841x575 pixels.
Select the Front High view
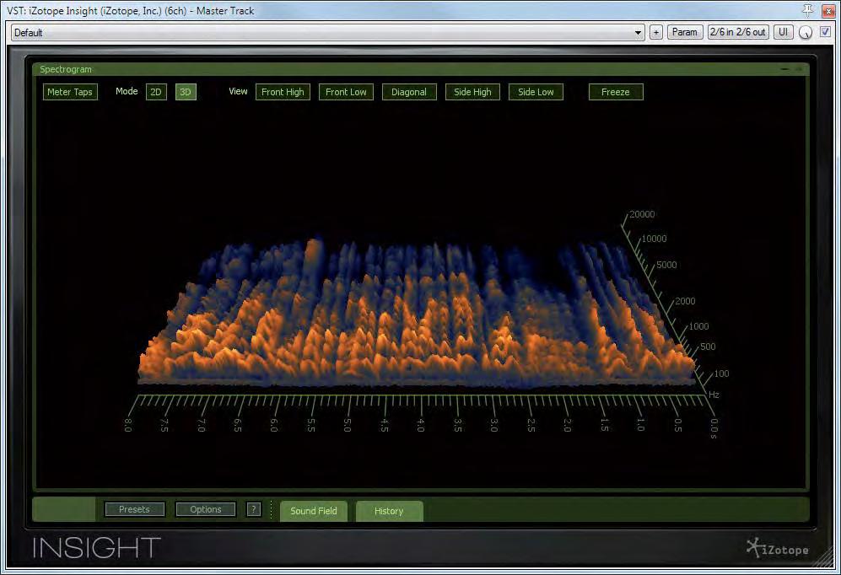pos(283,92)
